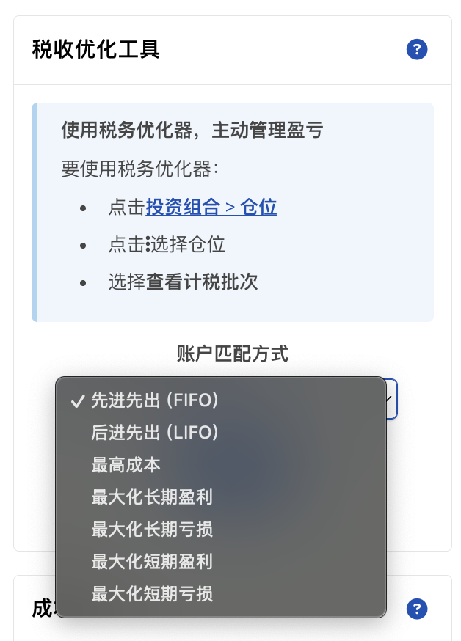
Task: Choose the 最大化长期亏损 option
Action: 152,530
